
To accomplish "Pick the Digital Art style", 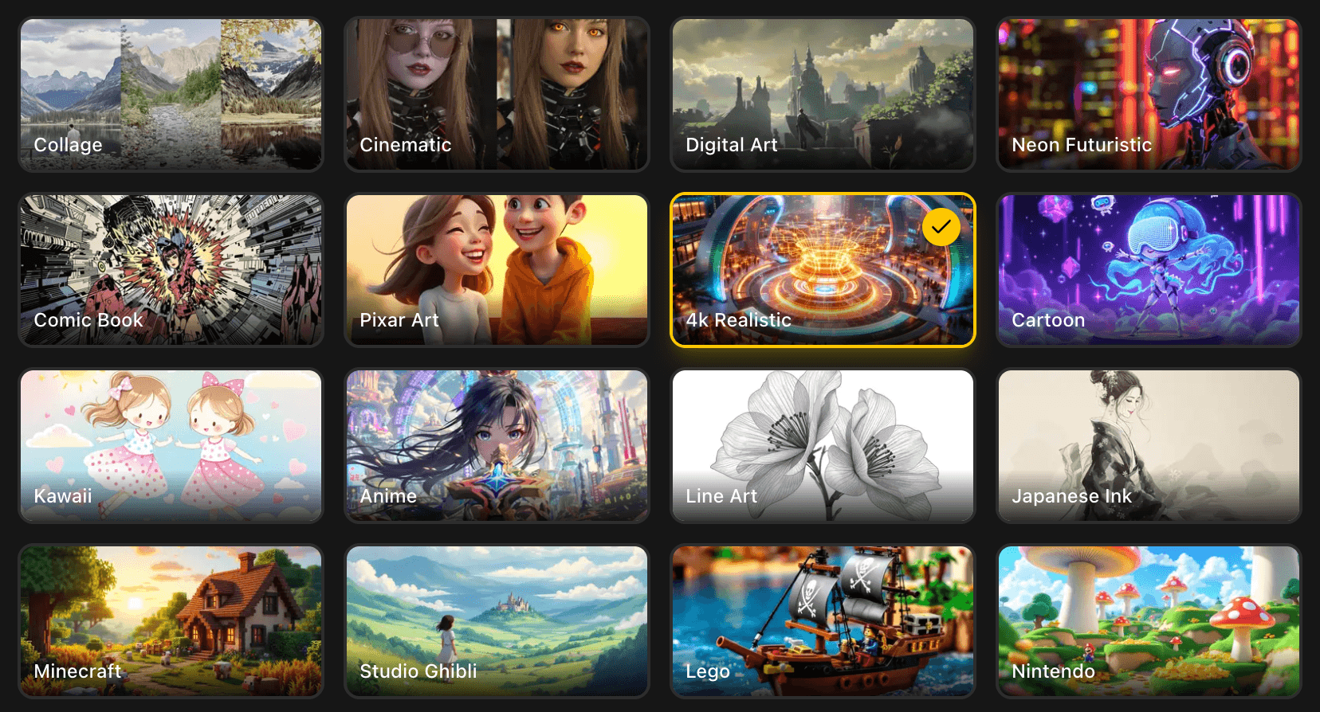I will click(x=823, y=95).
